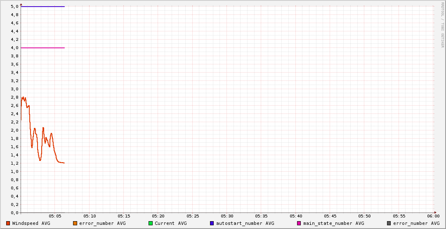Screen dimensions: 446x229
Task: Select the magenta main_state_number legend swatch
Action: (299, 223)
